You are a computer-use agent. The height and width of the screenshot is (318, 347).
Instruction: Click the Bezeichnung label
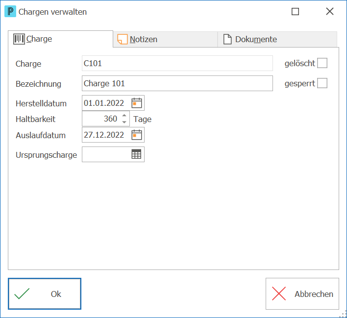[38, 84]
